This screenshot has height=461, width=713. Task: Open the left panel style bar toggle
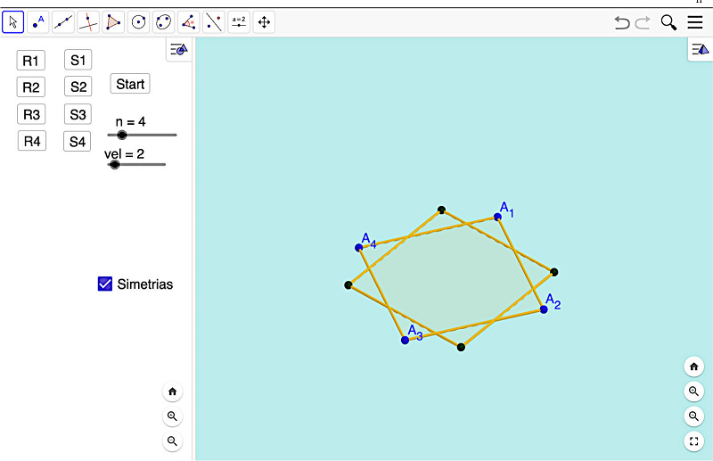[x=179, y=50]
